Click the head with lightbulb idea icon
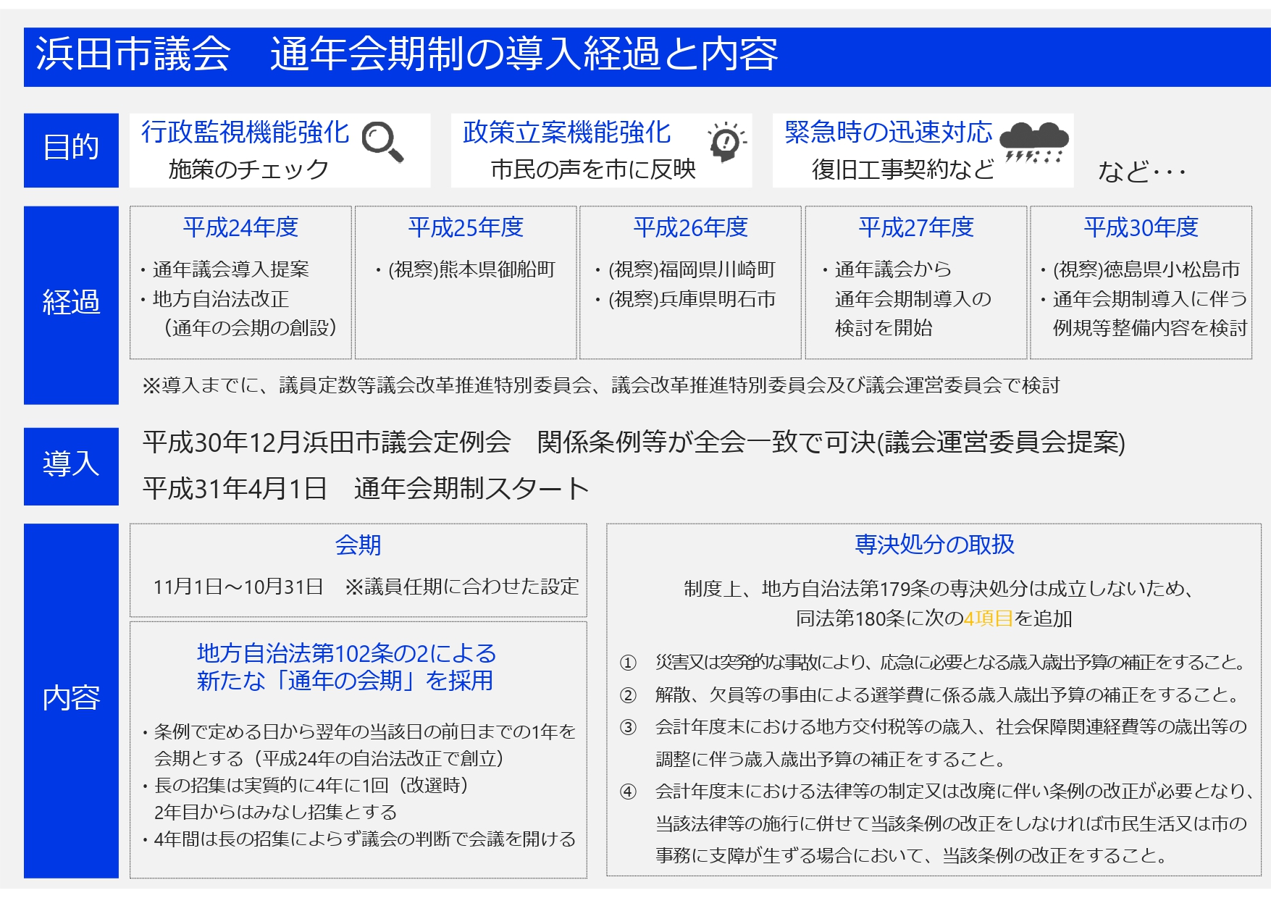The image size is (1271, 898). click(x=726, y=142)
